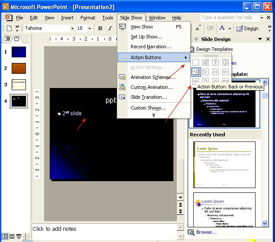The width and height of the screenshot is (275, 242).
Task: Open the Help menu
Action: point(176,18)
